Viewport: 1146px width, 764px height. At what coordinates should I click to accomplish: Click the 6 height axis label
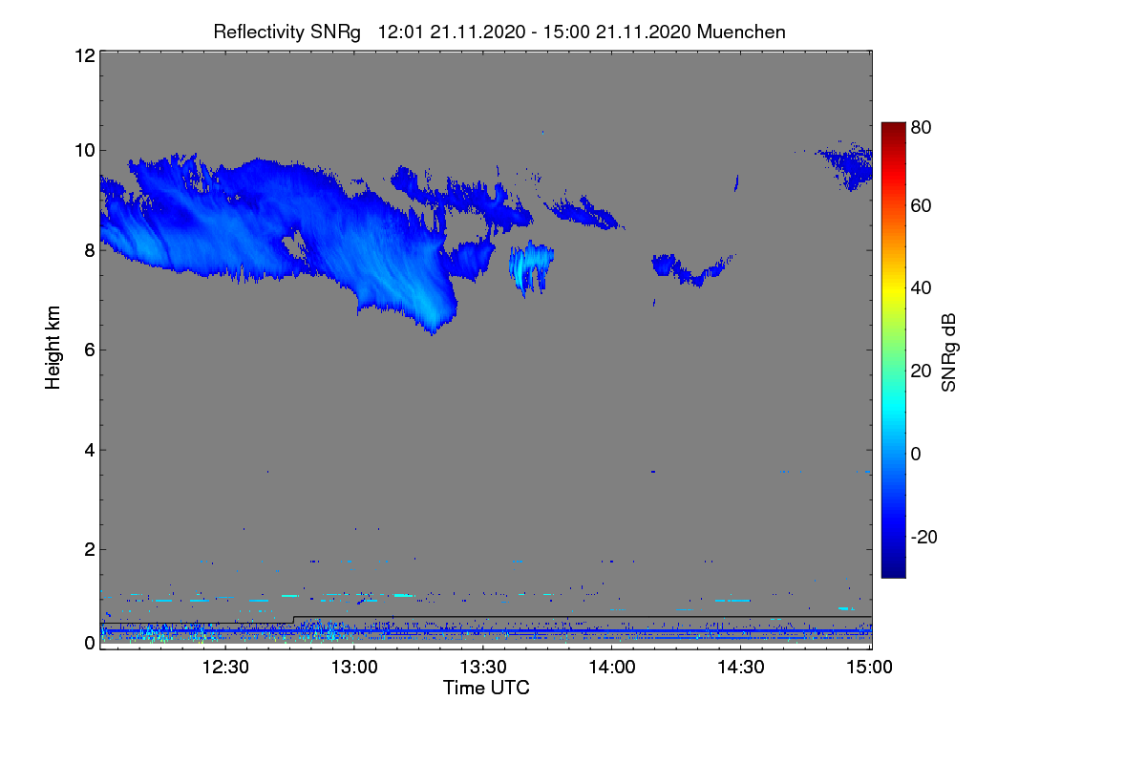coord(88,350)
